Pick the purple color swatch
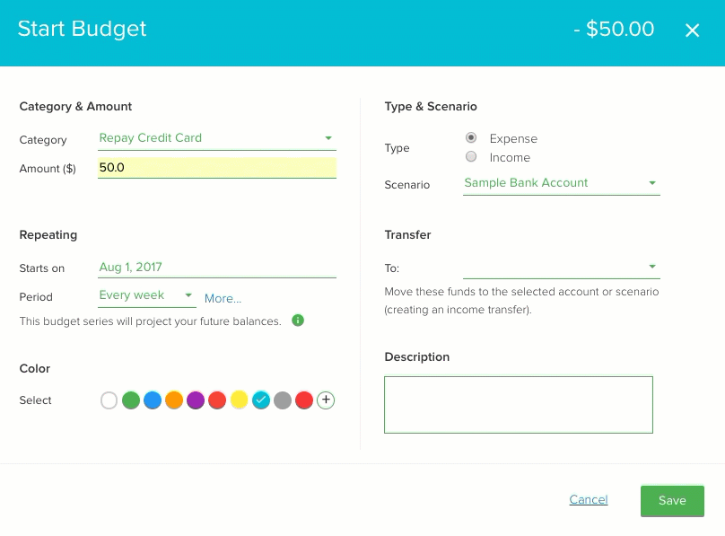725x536 pixels. point(196,400)
